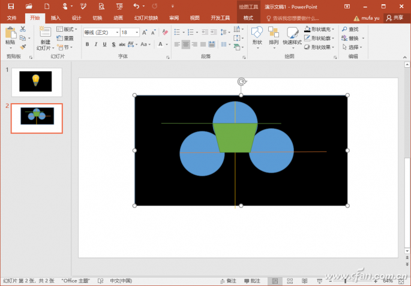Click the Arrange (排列) icon
The height and width of the screenshot is (286, 411).
tap(274, 32)
